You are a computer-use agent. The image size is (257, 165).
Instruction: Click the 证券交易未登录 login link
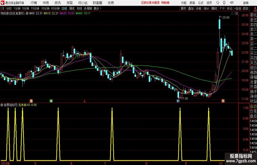click(150, 3)
